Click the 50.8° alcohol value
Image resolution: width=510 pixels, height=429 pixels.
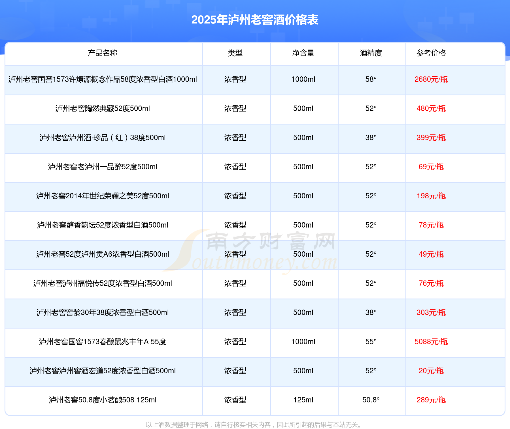point(371,400)
